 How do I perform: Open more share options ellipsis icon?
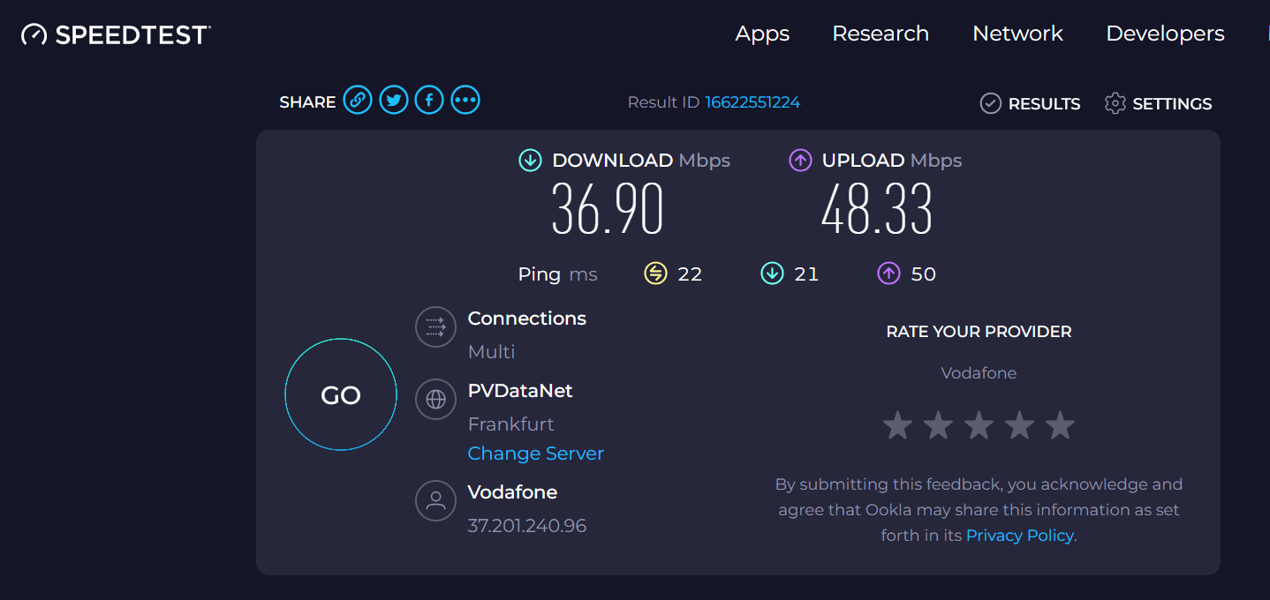click(465, 101)
